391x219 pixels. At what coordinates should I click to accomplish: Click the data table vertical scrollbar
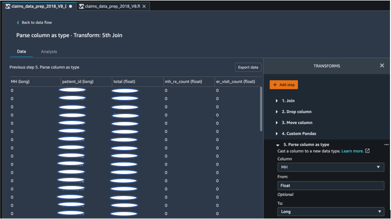pos(261,109)
